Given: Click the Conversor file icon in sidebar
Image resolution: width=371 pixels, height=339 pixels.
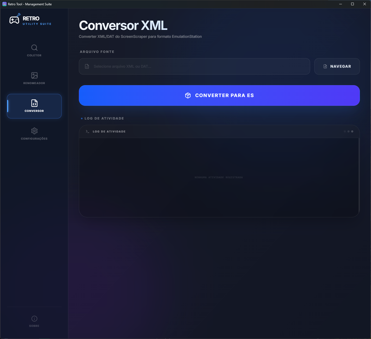Looking at the screenshot, I should [34, 103].
